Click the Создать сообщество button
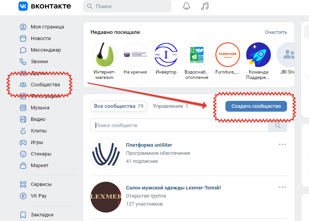 [256, 106]
